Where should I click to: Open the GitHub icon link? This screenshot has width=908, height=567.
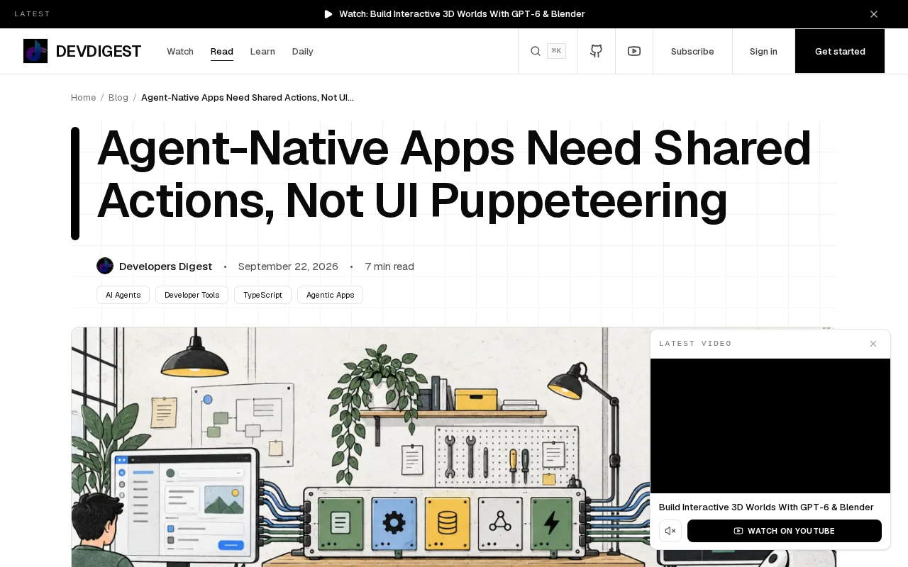coord(597,51)
